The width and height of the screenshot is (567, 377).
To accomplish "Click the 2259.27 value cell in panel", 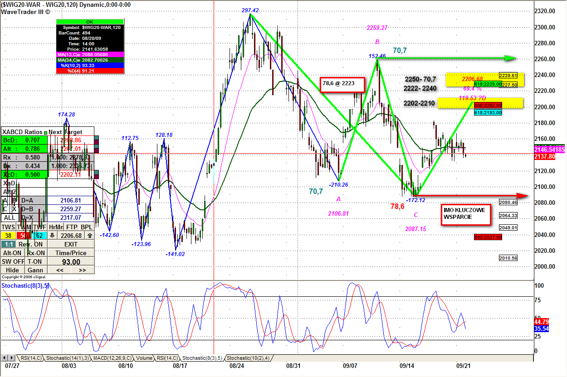I will (71, 209).
